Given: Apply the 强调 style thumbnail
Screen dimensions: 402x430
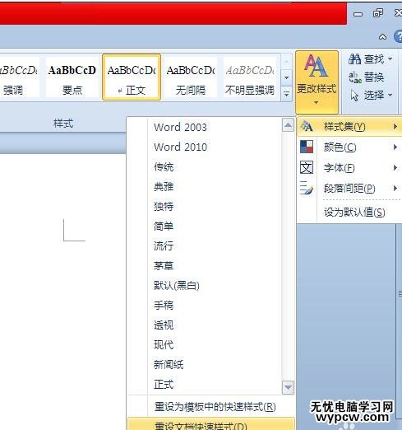Looking at the screenshot, I should point(19,77).
